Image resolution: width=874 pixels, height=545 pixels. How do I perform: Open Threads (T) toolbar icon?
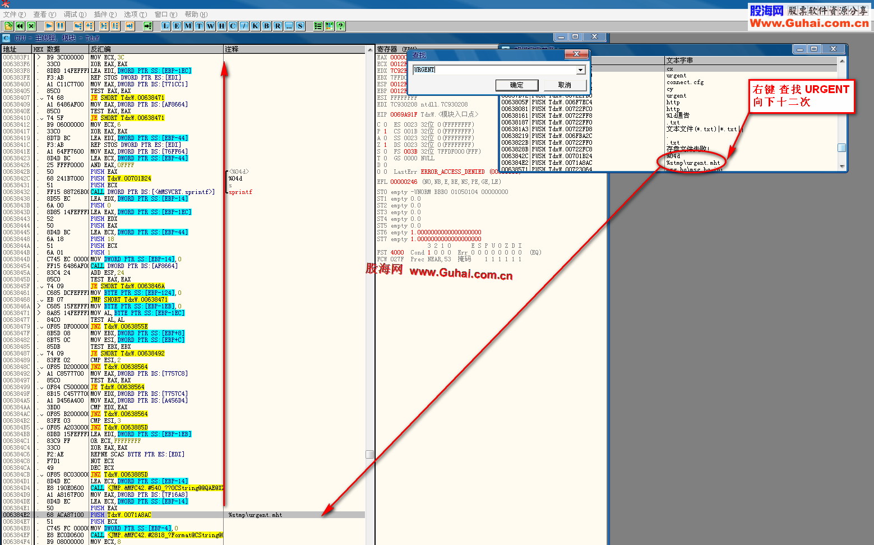click(200, 26)
